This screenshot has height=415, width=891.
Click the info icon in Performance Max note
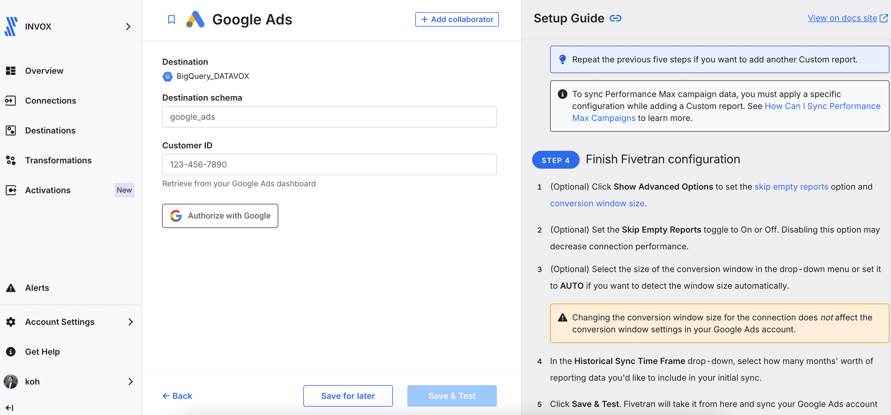pyautogui.click(x=563, y=94)
